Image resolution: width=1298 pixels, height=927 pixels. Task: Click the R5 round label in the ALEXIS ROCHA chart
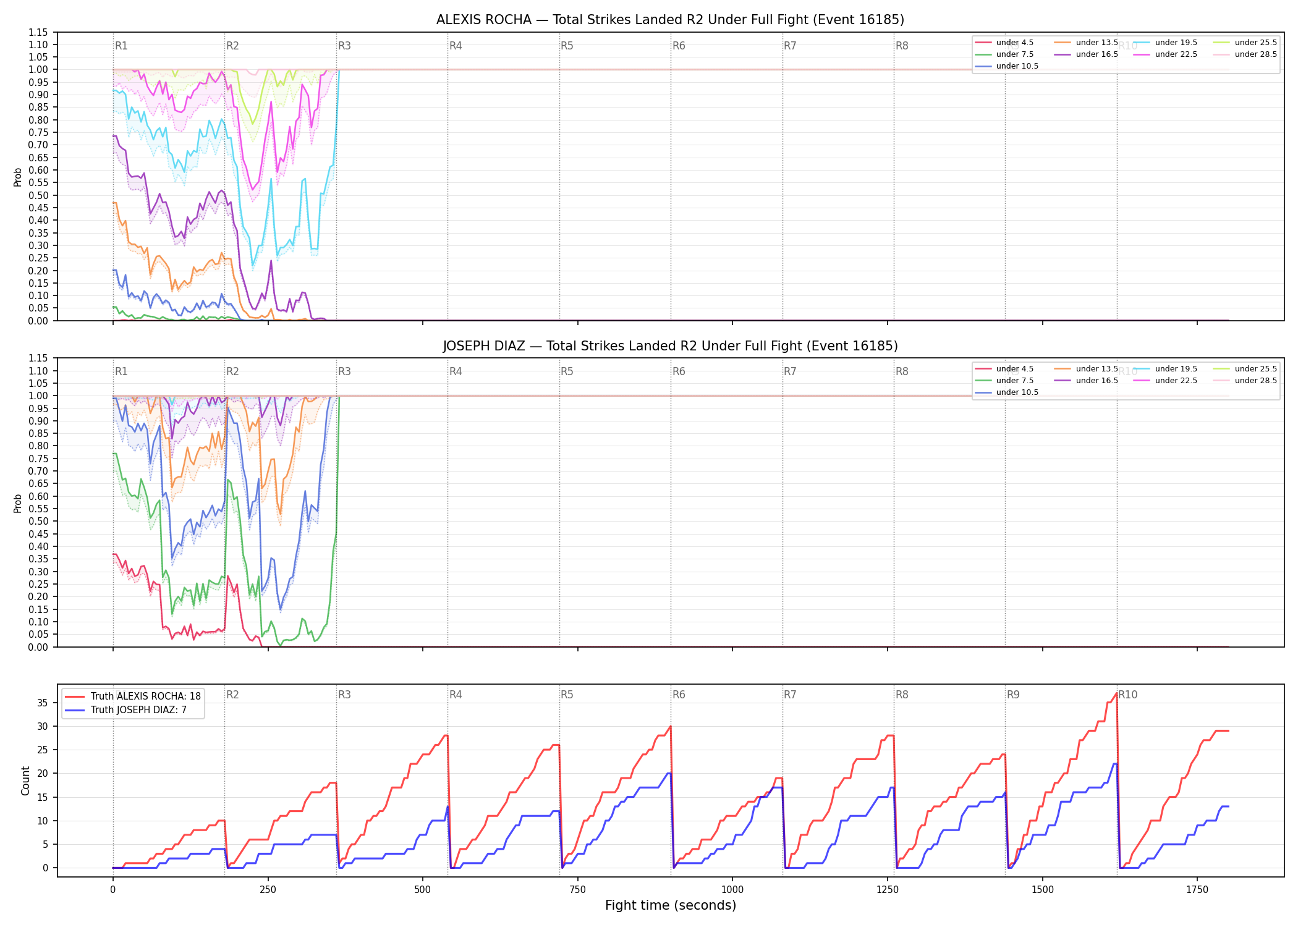point(567,46)
